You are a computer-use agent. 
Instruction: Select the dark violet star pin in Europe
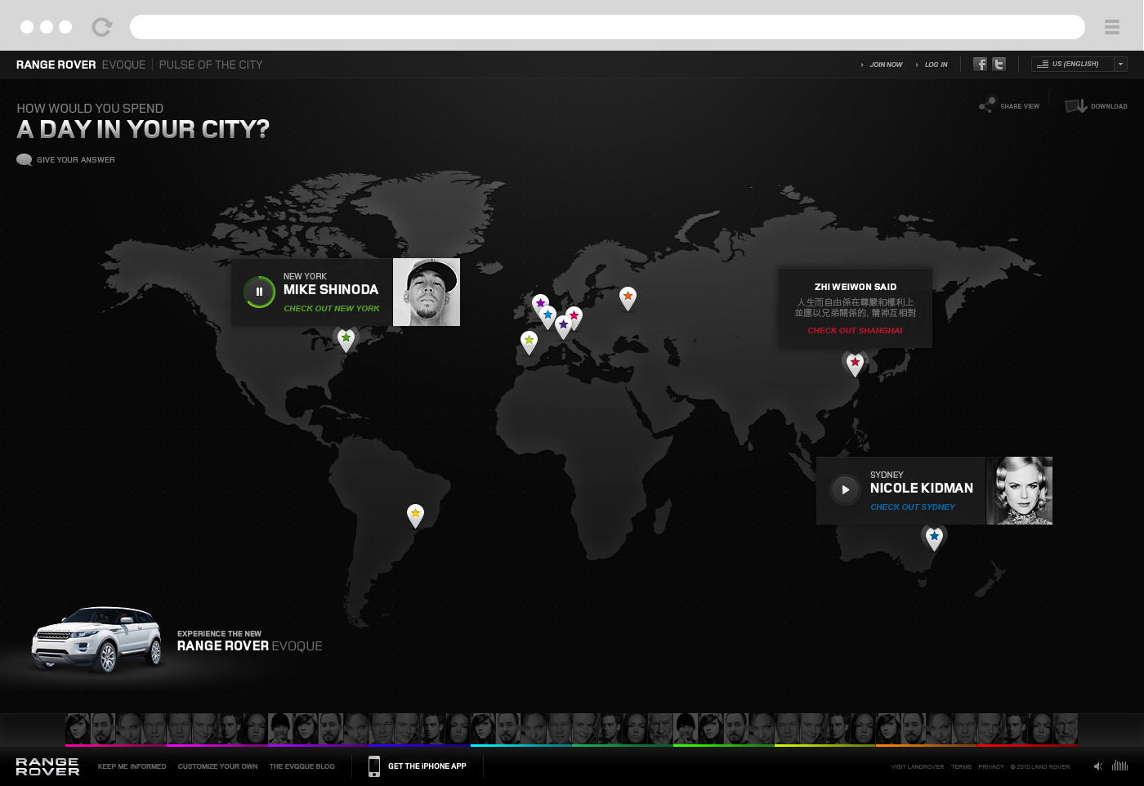click(563, 326)
